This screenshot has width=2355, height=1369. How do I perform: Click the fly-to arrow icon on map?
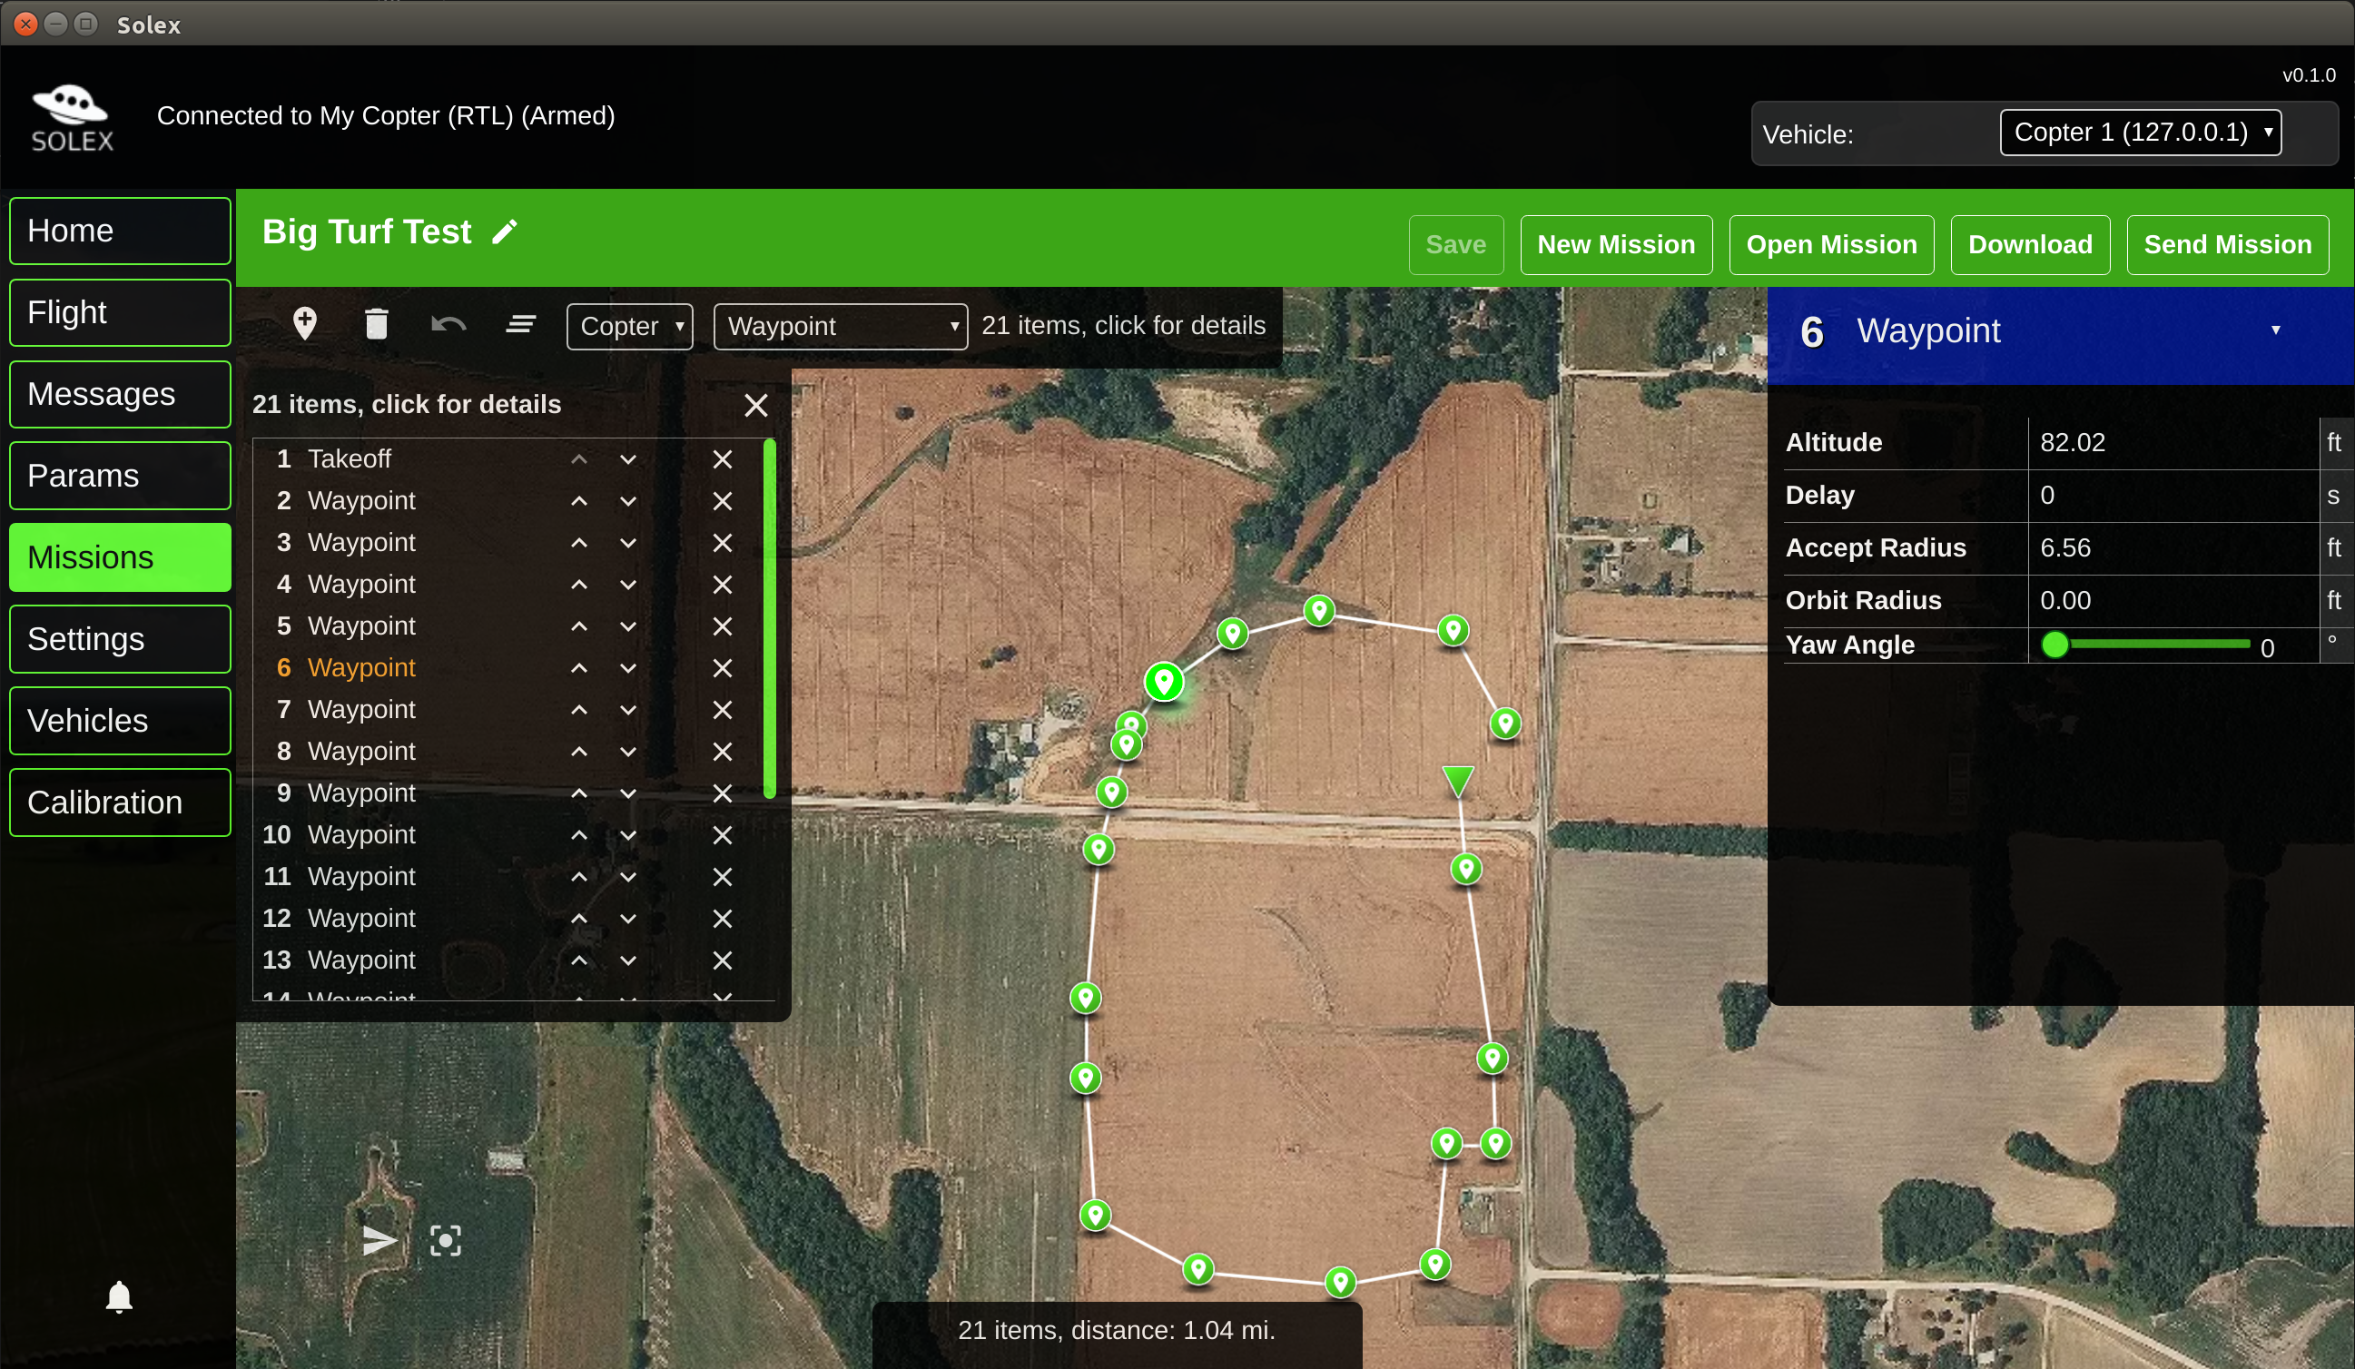click(x=379, y=1240)
